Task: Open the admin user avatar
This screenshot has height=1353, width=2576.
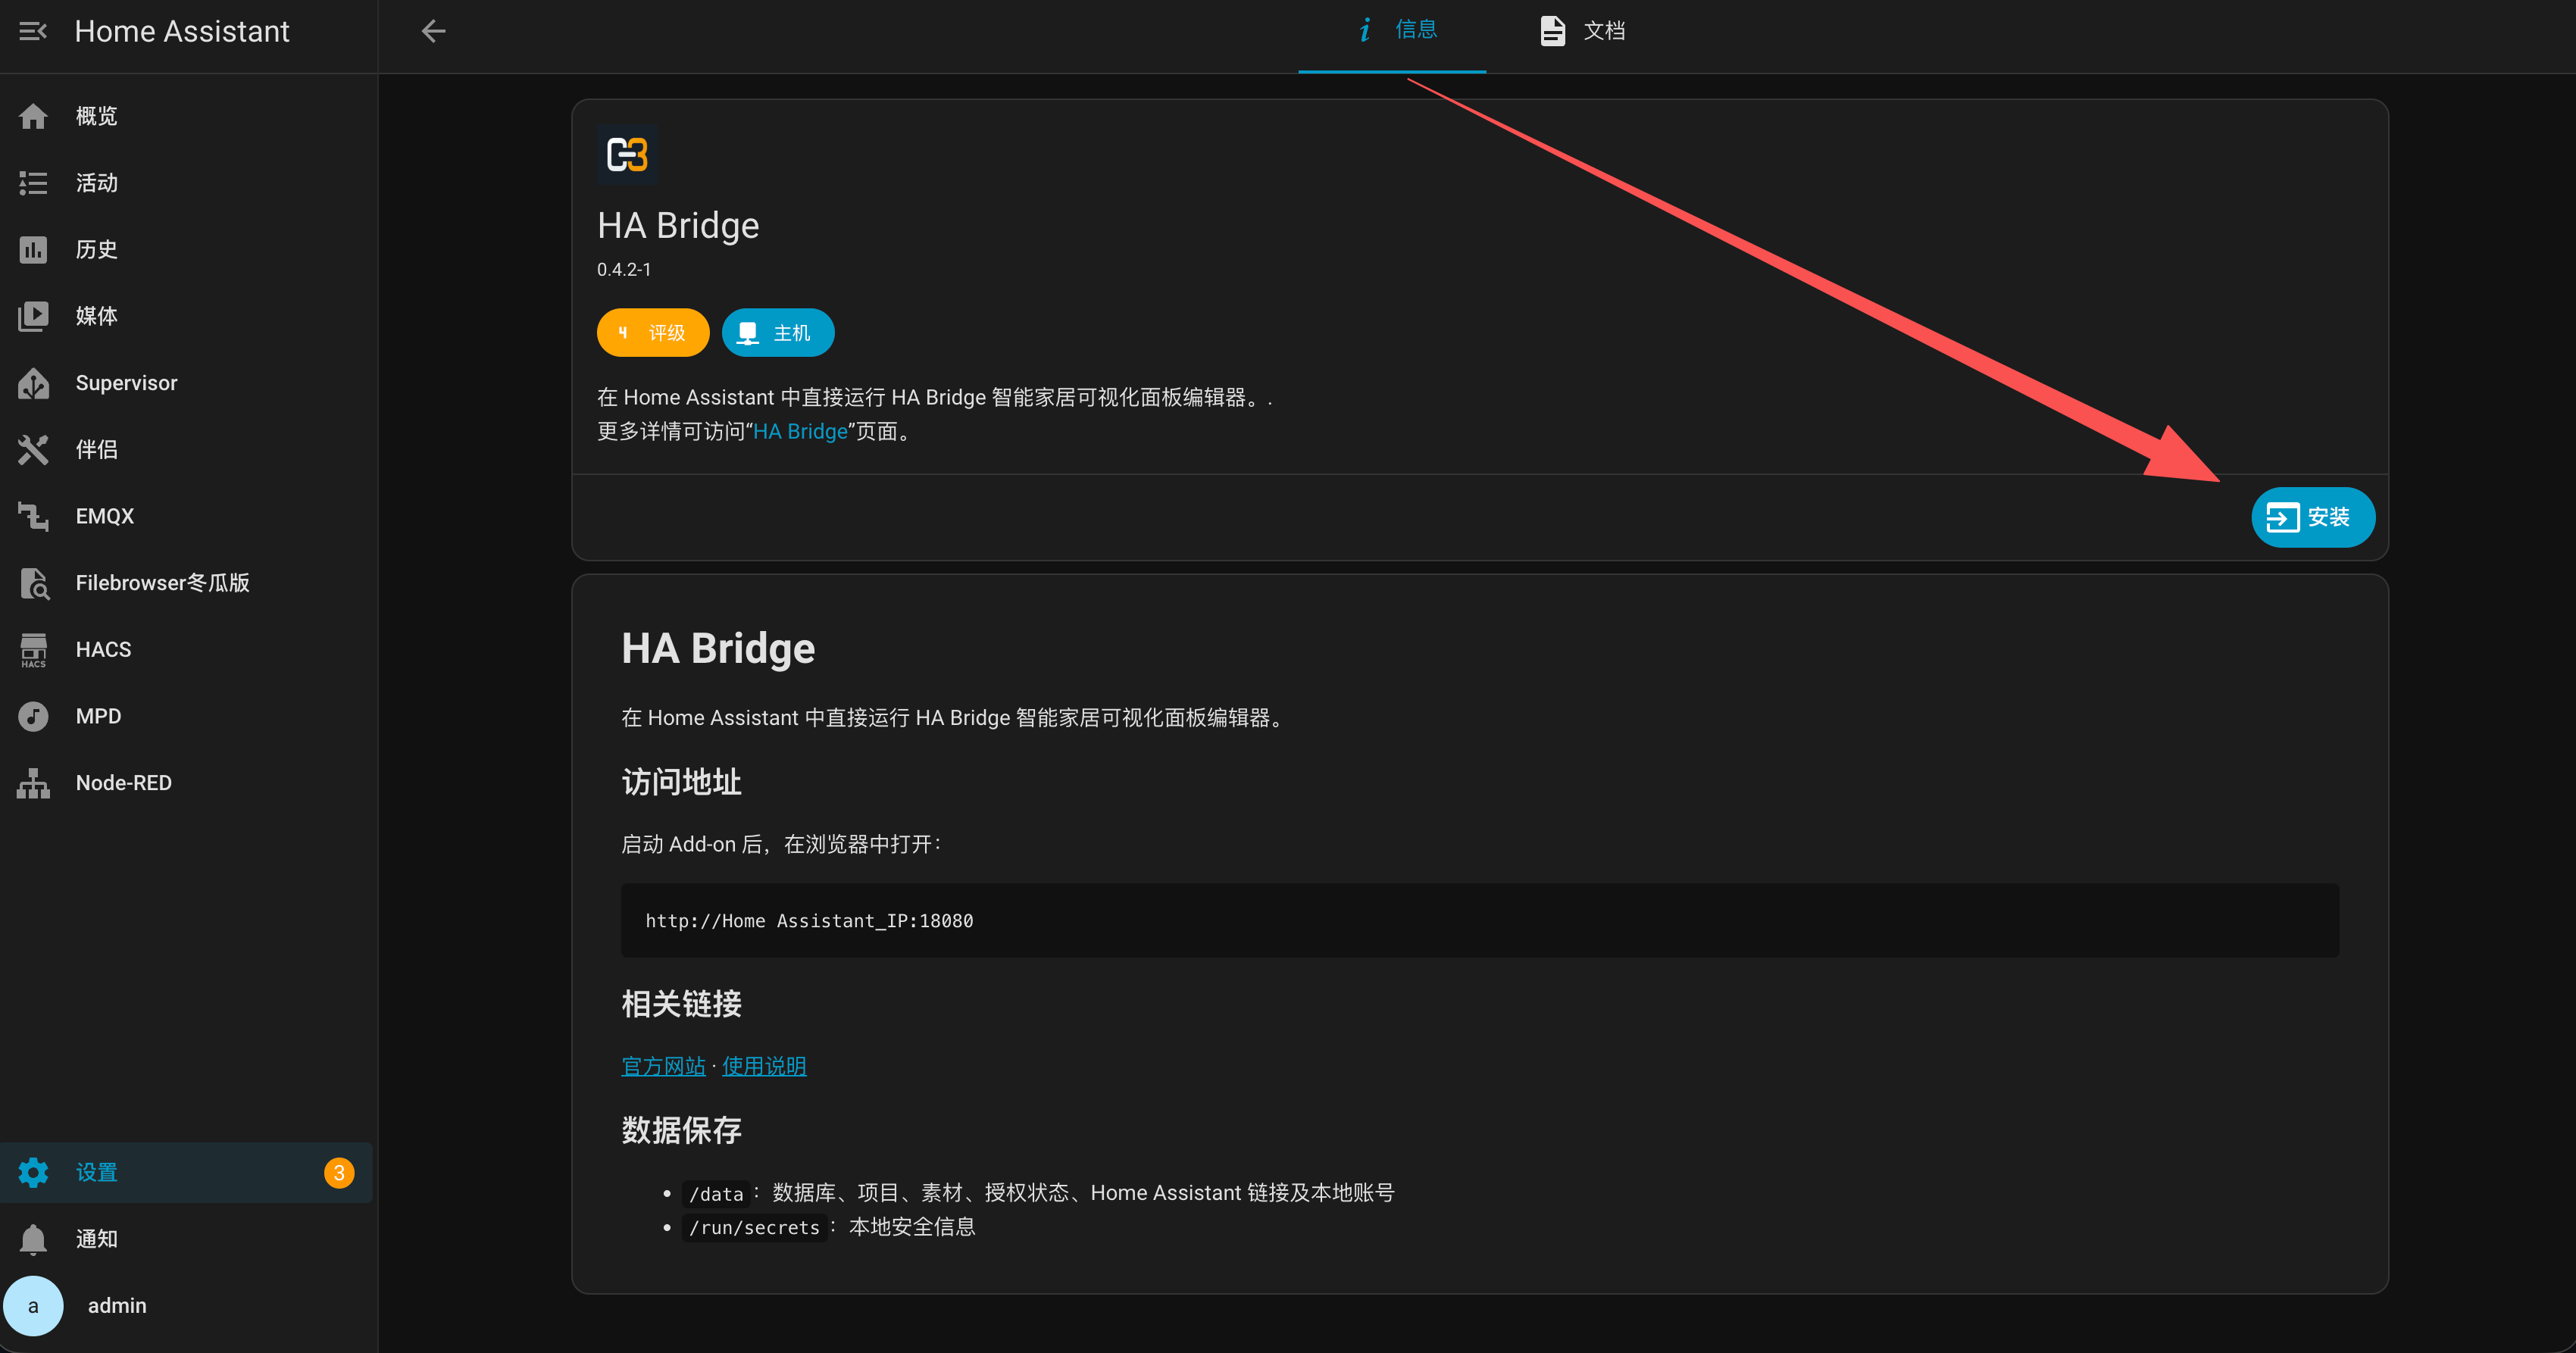Action: click(33, 1306)
